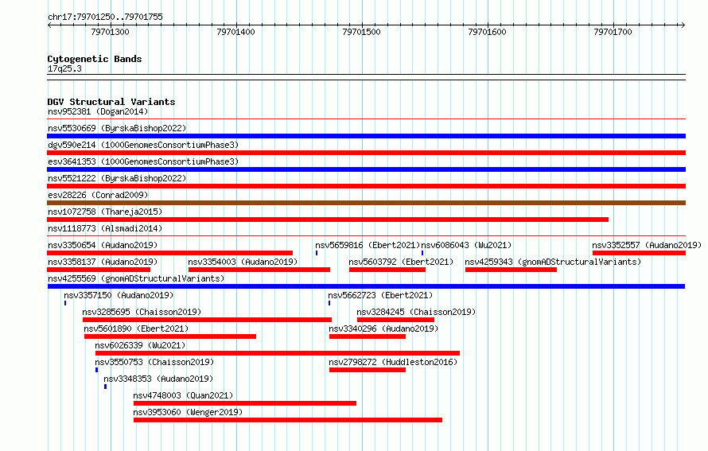This screenshot has height=451, width=708.
Task: Select the nsv3352557 (Audano2019) red bar
Action: (639, 253)
